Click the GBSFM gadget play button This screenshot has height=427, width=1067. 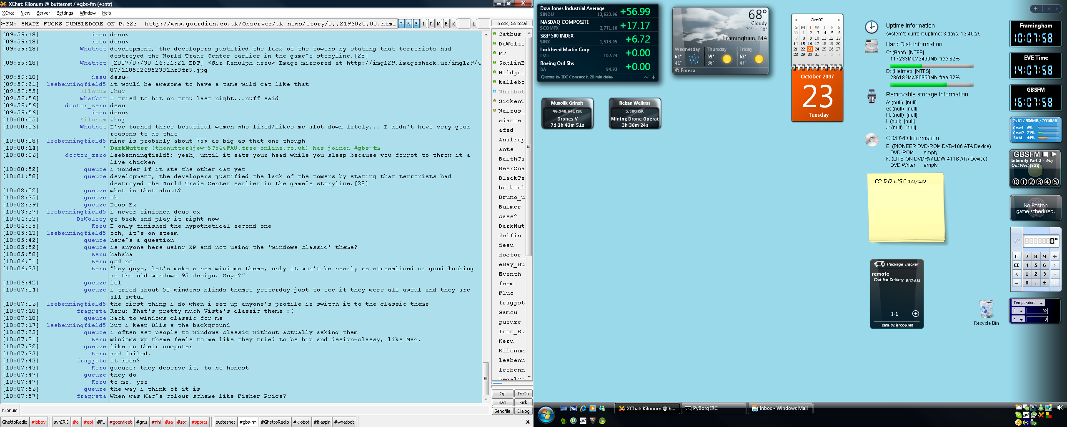(1054, 154)
